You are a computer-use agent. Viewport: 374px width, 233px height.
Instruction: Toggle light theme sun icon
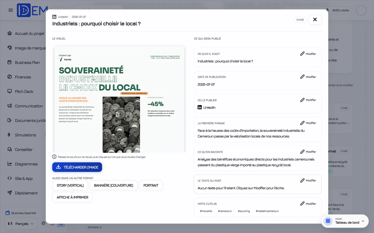coord(43,223)
